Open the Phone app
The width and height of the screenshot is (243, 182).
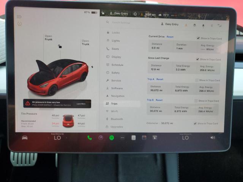(x=90, y=138)
